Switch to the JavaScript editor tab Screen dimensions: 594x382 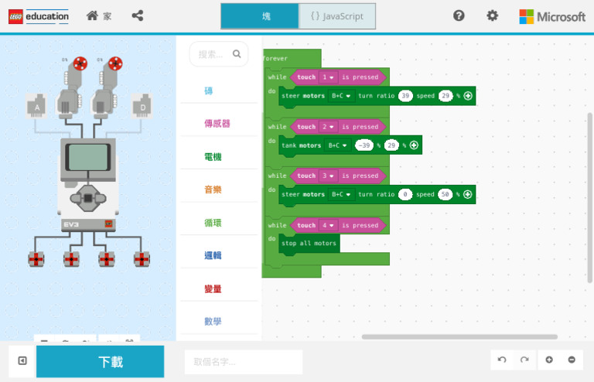(x=337, y=16)
